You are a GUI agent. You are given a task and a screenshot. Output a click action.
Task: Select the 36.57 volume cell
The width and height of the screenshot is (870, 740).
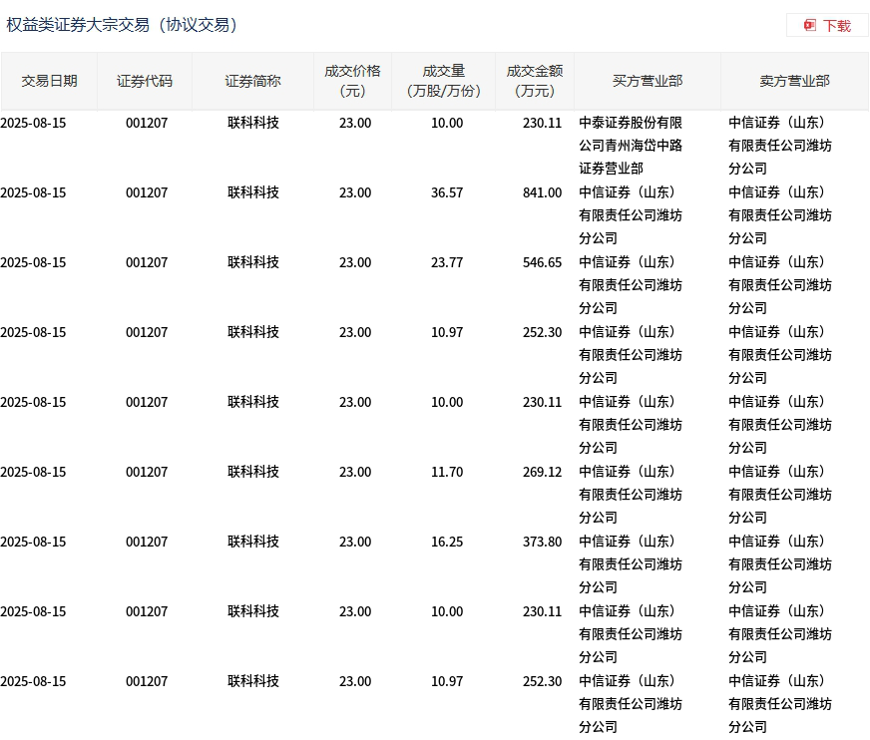(x=447, y=192)
